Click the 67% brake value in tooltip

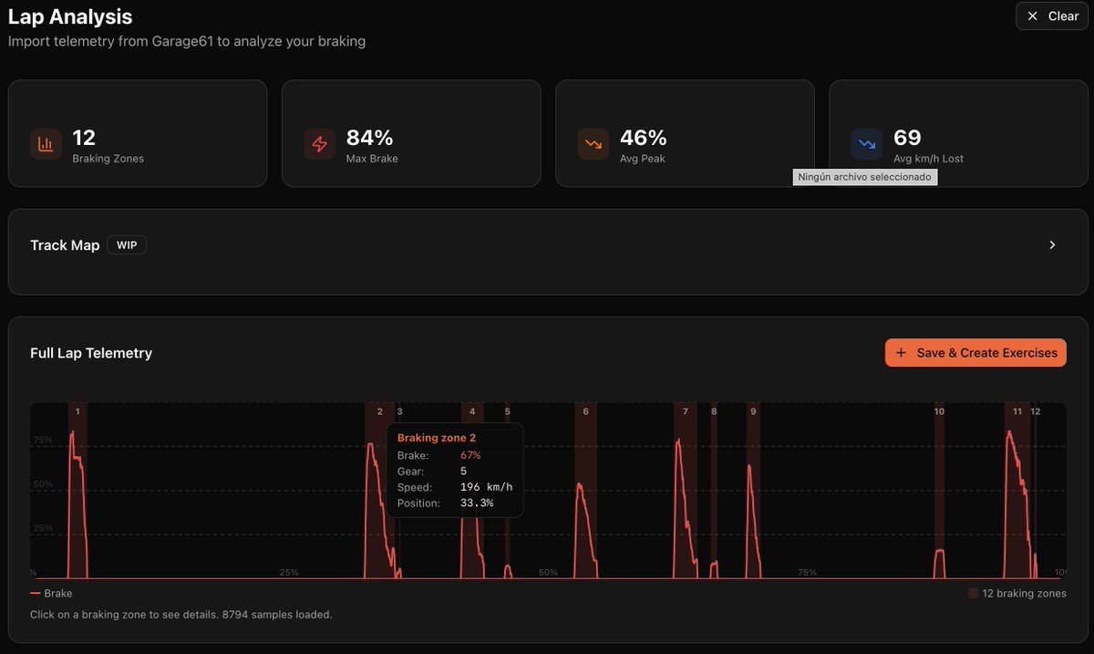coord(470,455)
